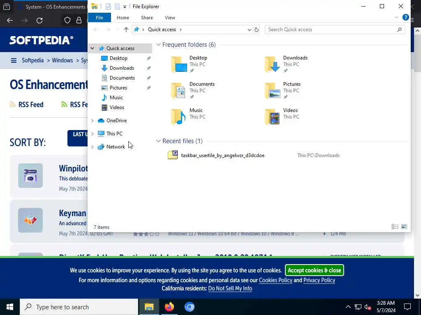Open Customize Quick Access Toolbar dropdown
421x315 pixels.
pos(125,7)
